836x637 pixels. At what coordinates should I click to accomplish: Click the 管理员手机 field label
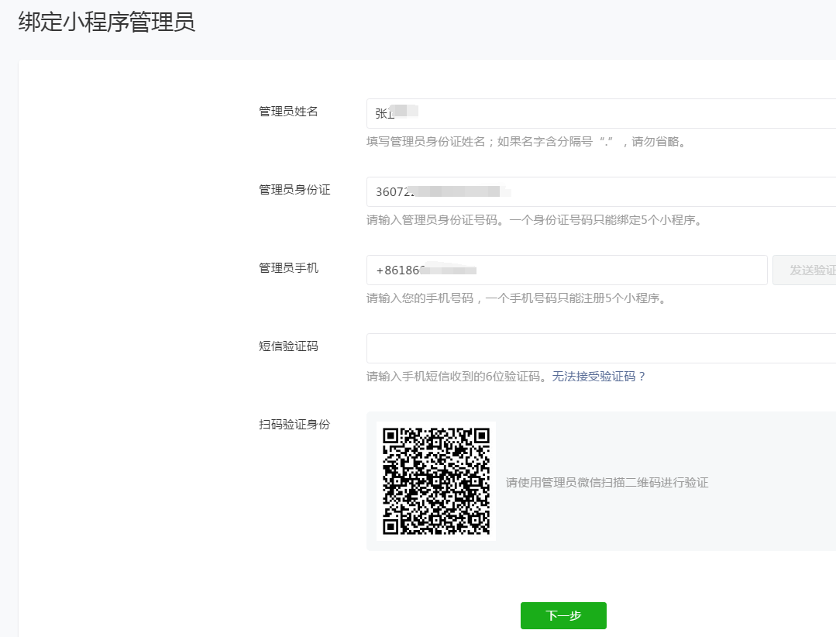pyautogui.click(x=288, y=268)
